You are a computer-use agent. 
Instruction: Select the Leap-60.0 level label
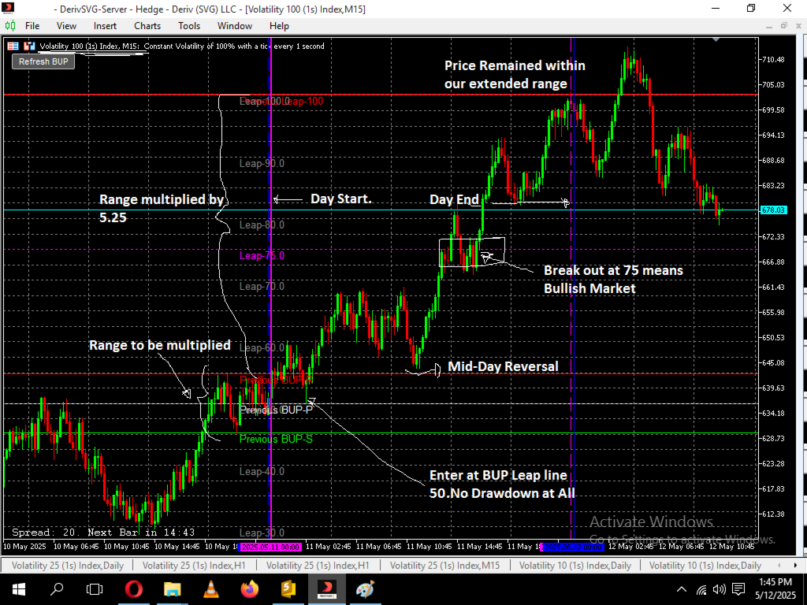tap(262, 347)
